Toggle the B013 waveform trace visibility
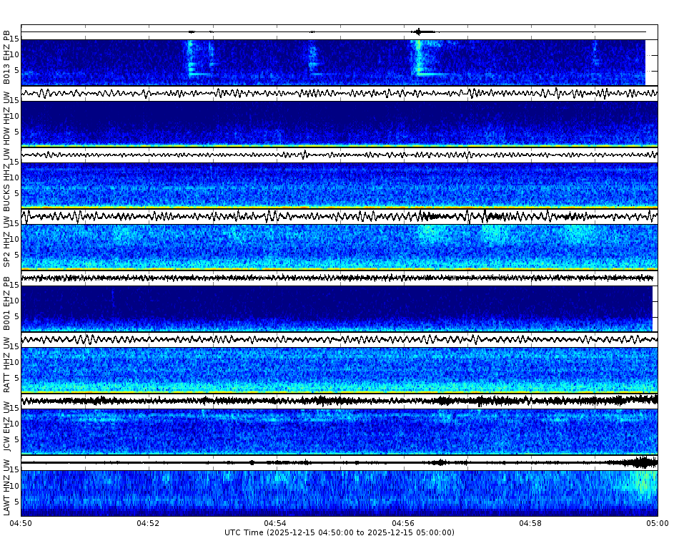679x541 pixels. 336,31
